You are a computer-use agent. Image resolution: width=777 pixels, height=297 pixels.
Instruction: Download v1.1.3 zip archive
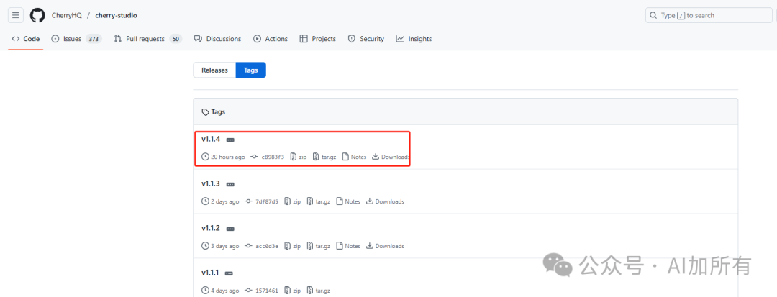click(292, 201)
